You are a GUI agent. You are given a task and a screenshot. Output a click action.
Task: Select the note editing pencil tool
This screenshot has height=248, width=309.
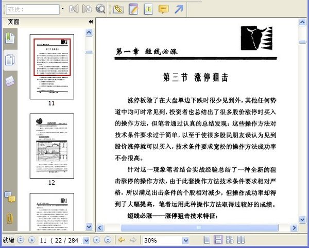tap(133, 9)
